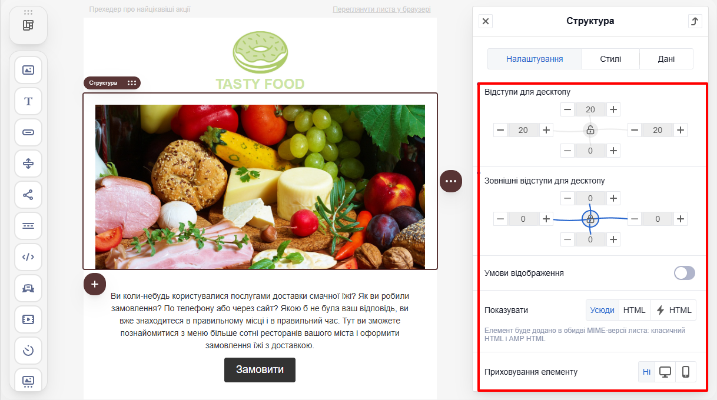The image size is (717, 400).
Task: Select the Social share block icon
Action: click(28, 195)
